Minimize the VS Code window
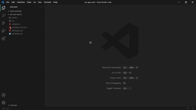The width and height of the screenshot is (196, 110). [179, 2]
